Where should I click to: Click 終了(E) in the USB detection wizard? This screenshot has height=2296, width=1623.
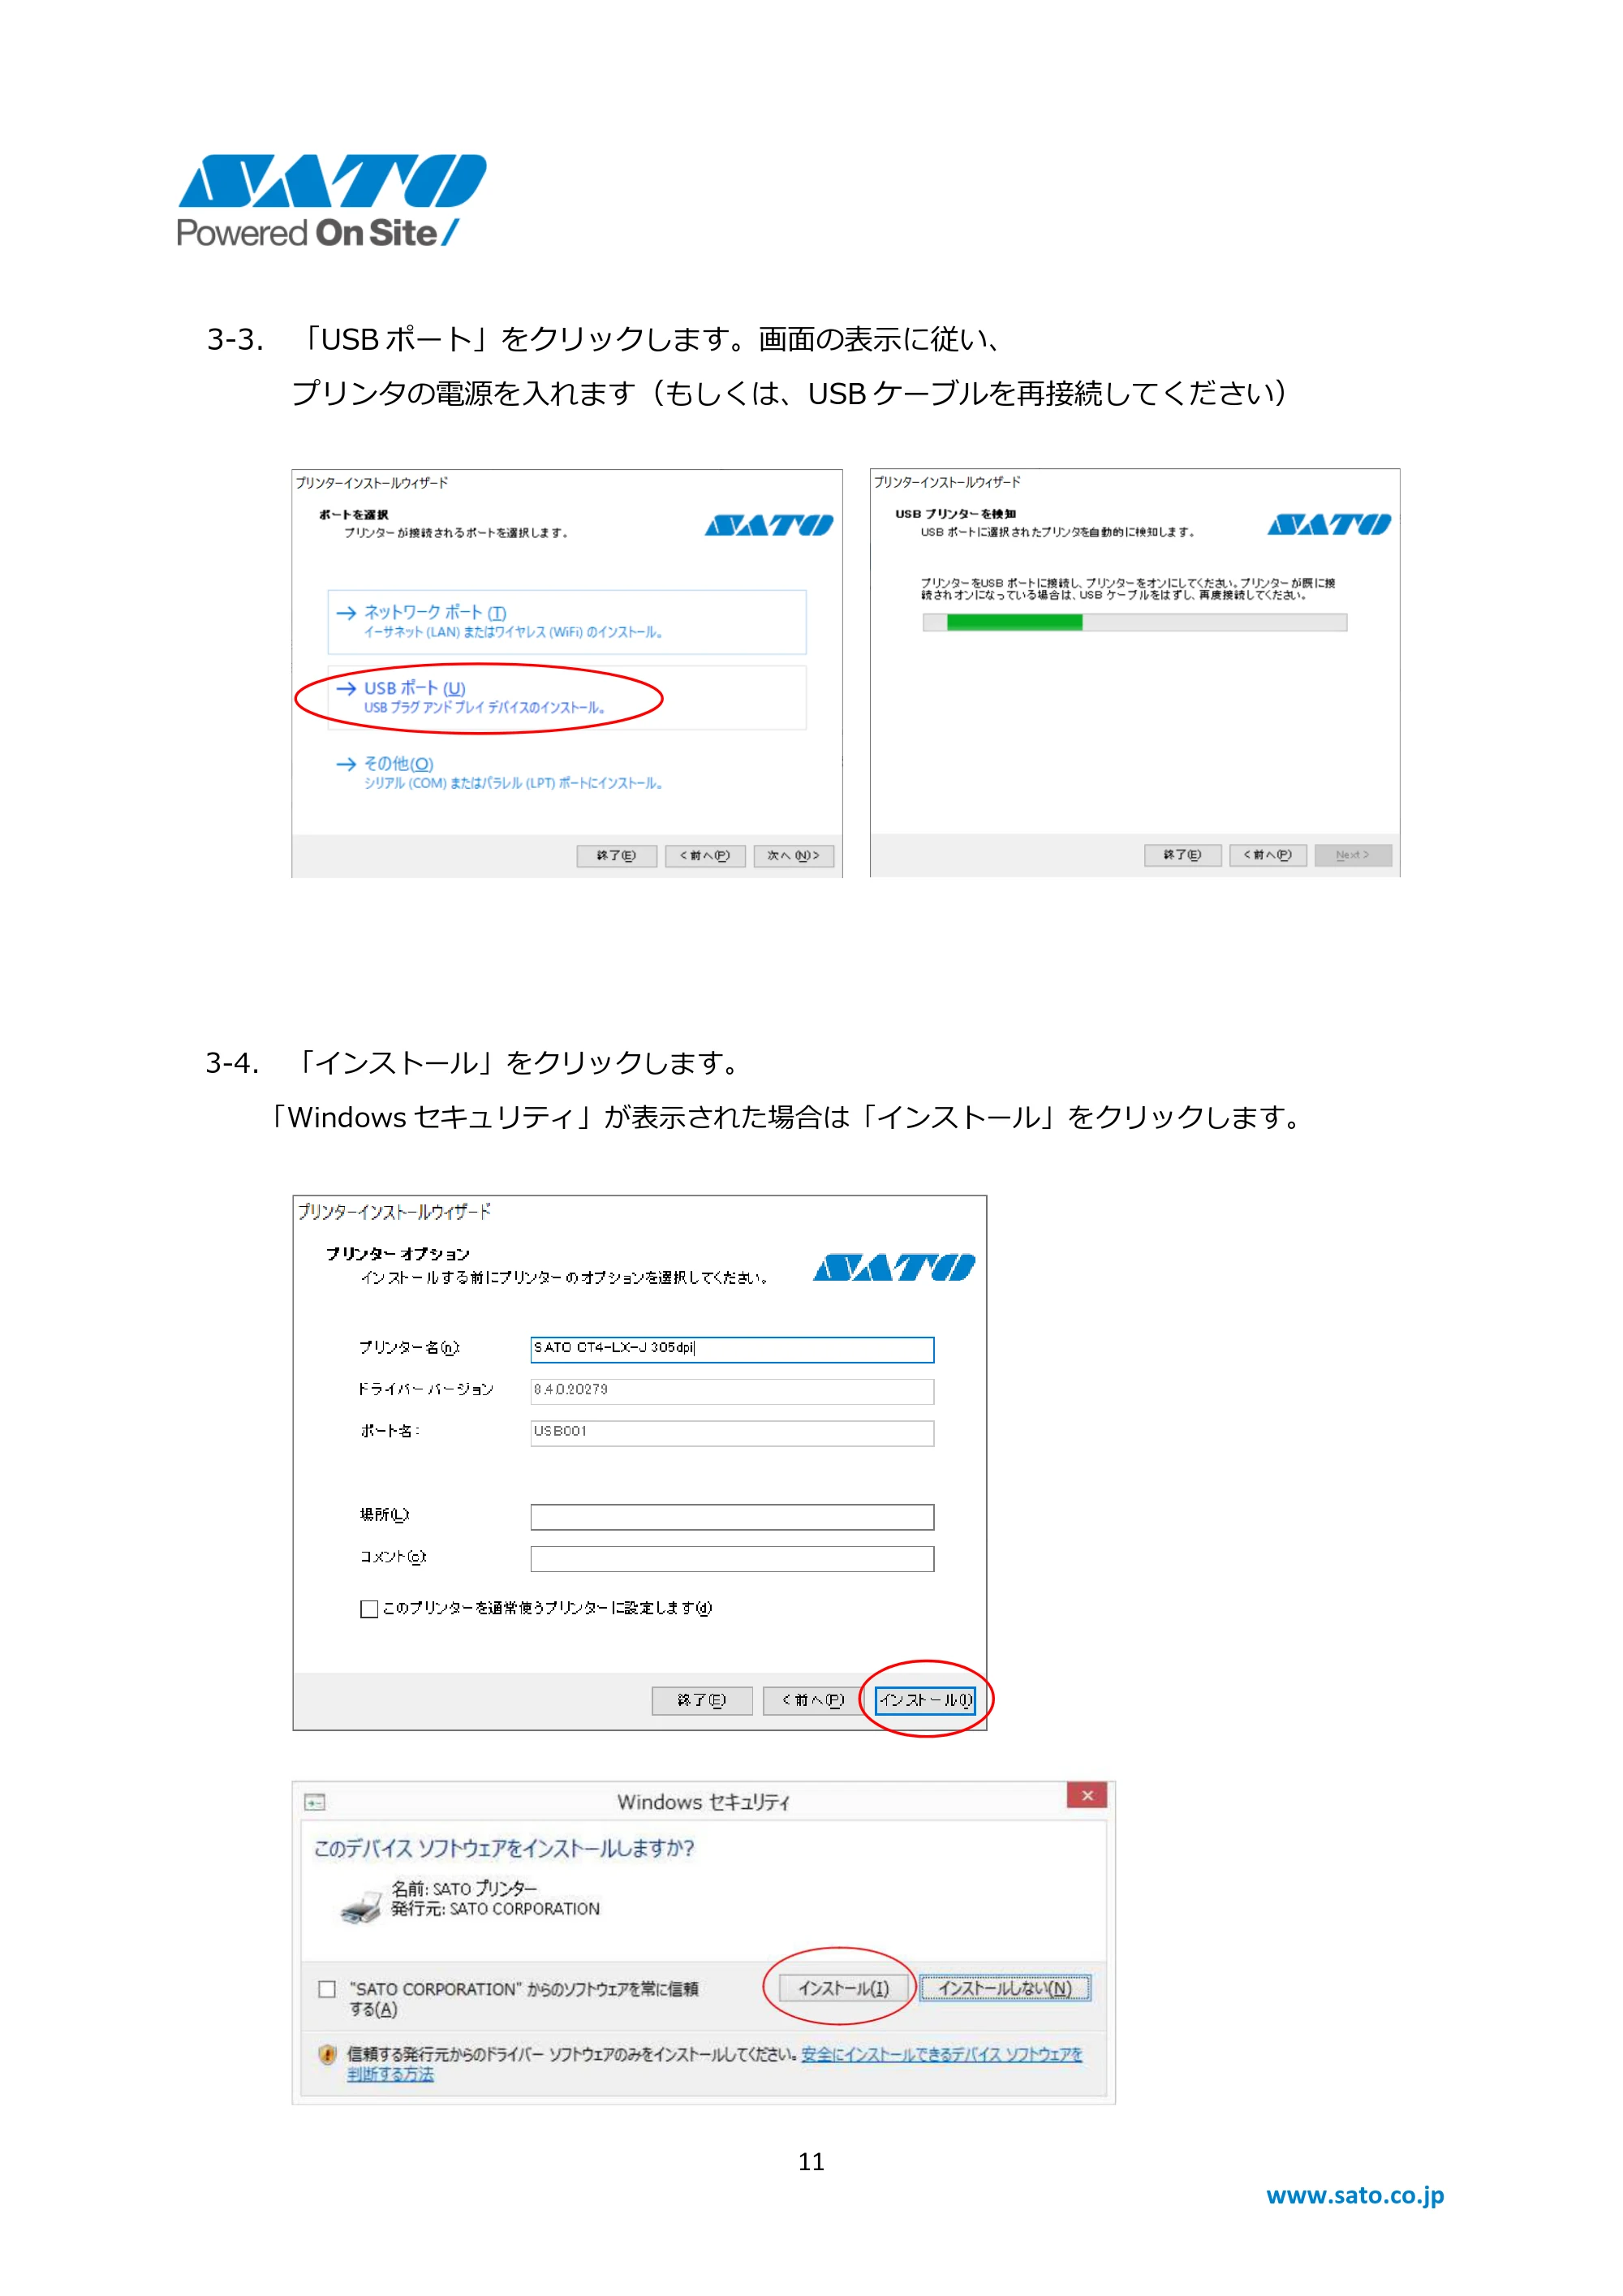tap(1182, 855)
